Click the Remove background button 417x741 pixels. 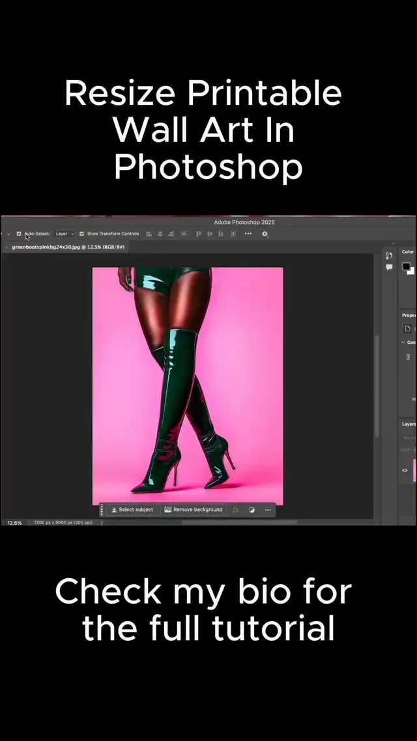point(194,510)
